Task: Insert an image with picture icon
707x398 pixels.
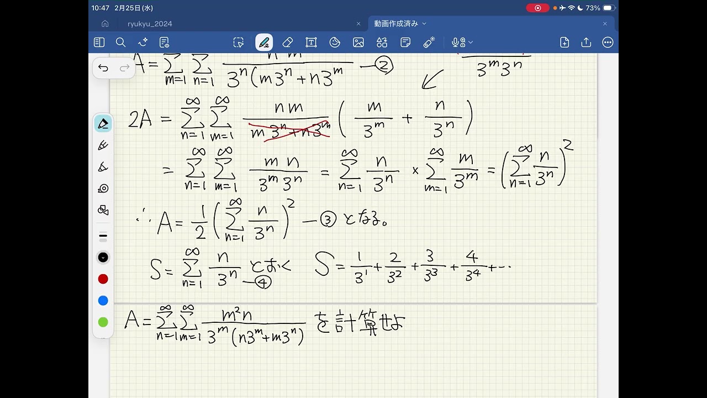Action: (358, 43)
